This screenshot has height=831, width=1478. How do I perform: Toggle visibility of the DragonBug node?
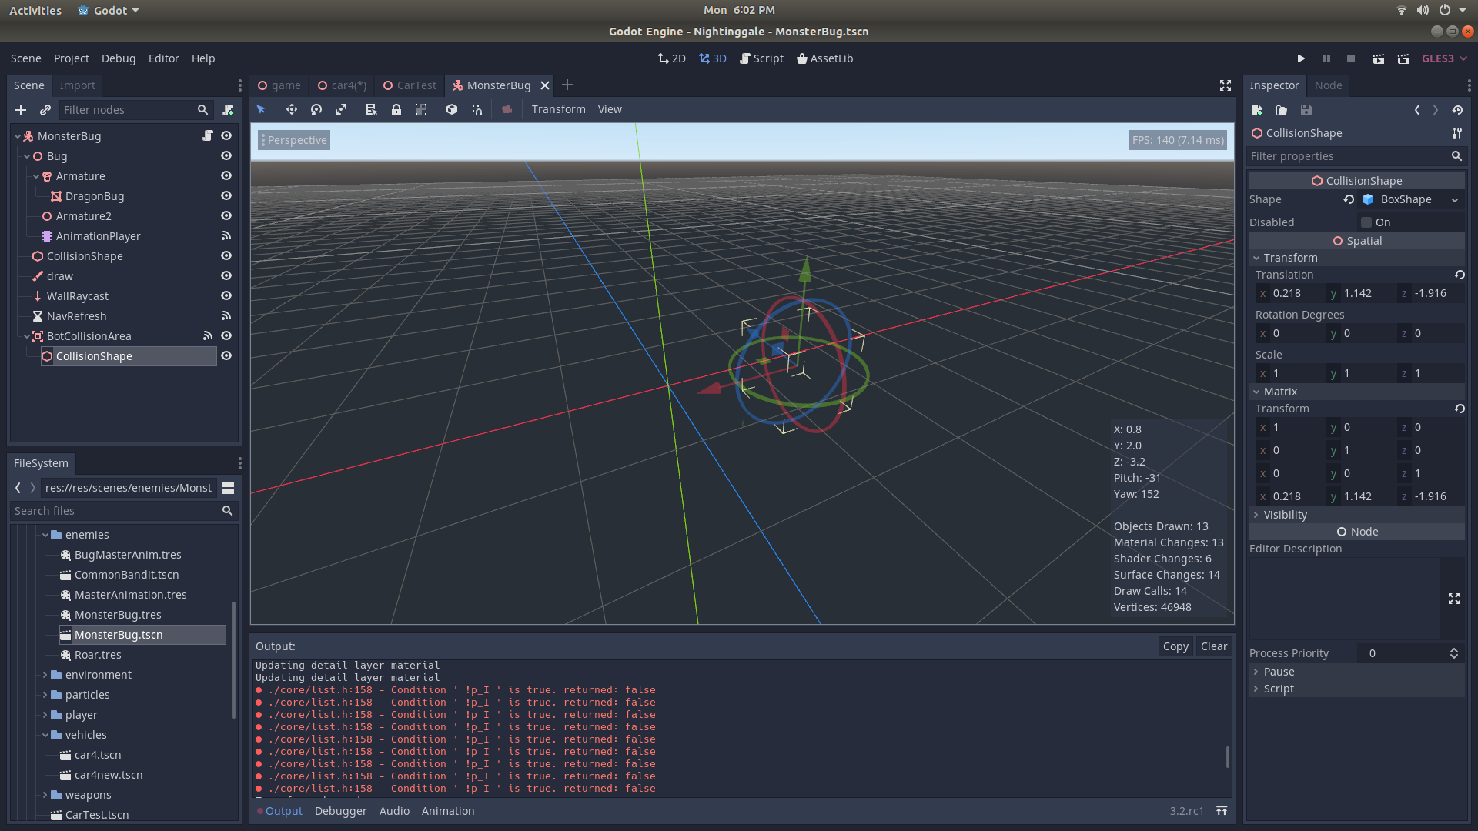click(226, 195)
